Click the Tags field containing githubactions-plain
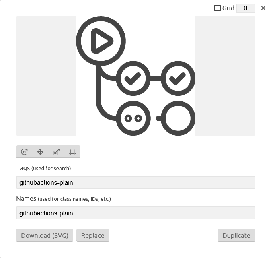Viewport: 271px width, 258px height. pos(135,182)
